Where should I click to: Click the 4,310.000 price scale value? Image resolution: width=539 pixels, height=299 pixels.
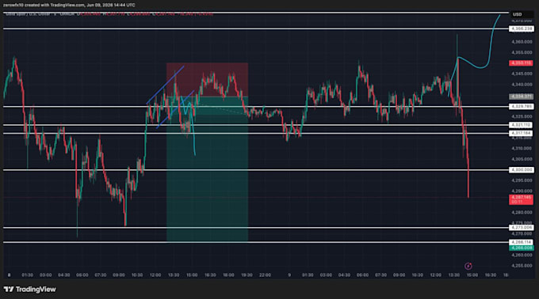click(522, 149)
